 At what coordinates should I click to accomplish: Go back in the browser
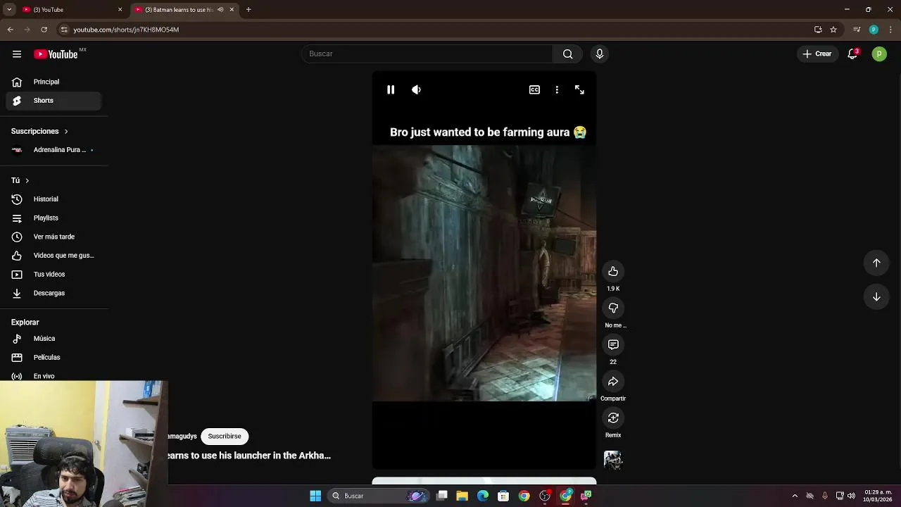click(x=10, y=30)
